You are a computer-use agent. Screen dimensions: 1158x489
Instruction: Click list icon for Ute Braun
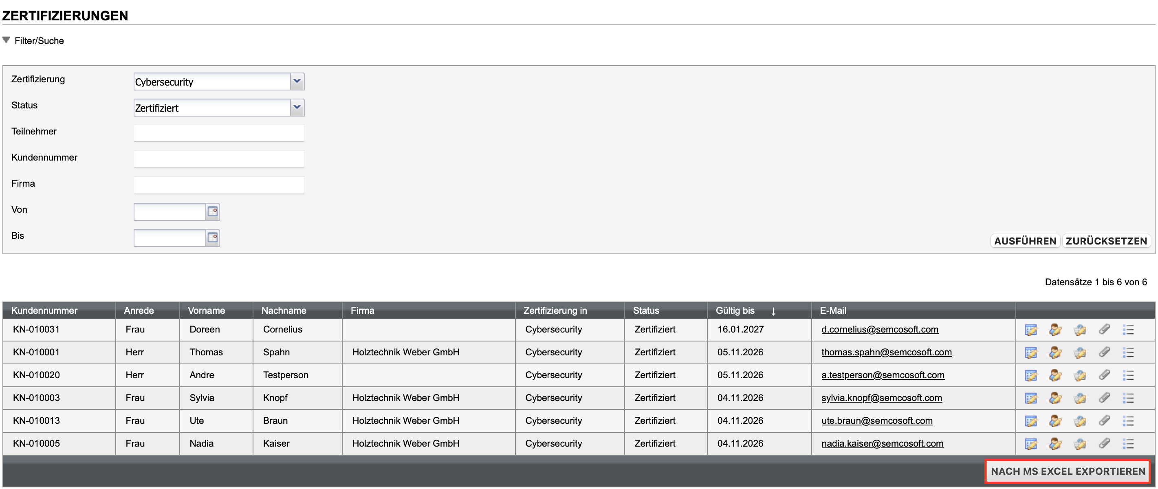tap(1128, 421)
